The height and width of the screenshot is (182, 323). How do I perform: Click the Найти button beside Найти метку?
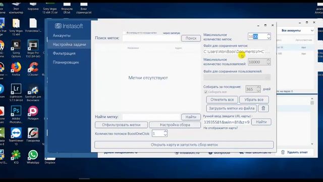(191, 117)
